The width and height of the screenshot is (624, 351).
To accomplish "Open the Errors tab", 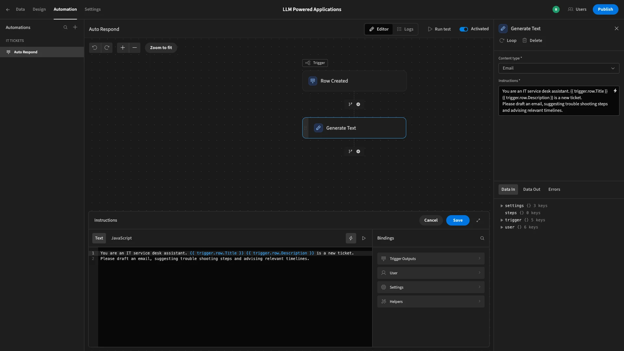I will tap(554, 189).
